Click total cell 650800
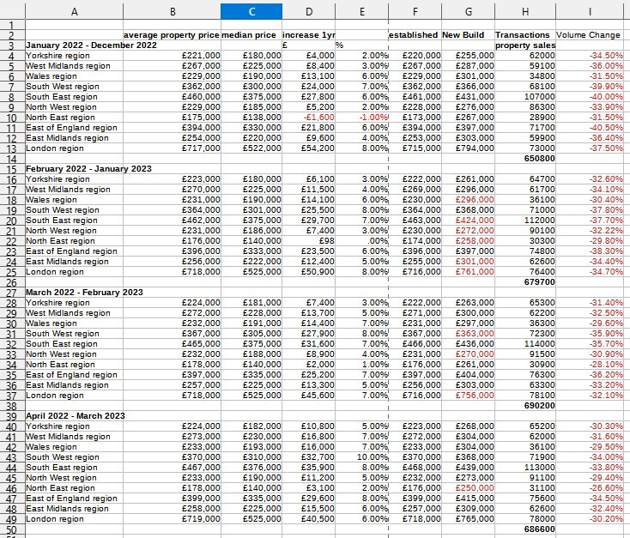This screenshot has height=538, width=630. tap(525, 158)
